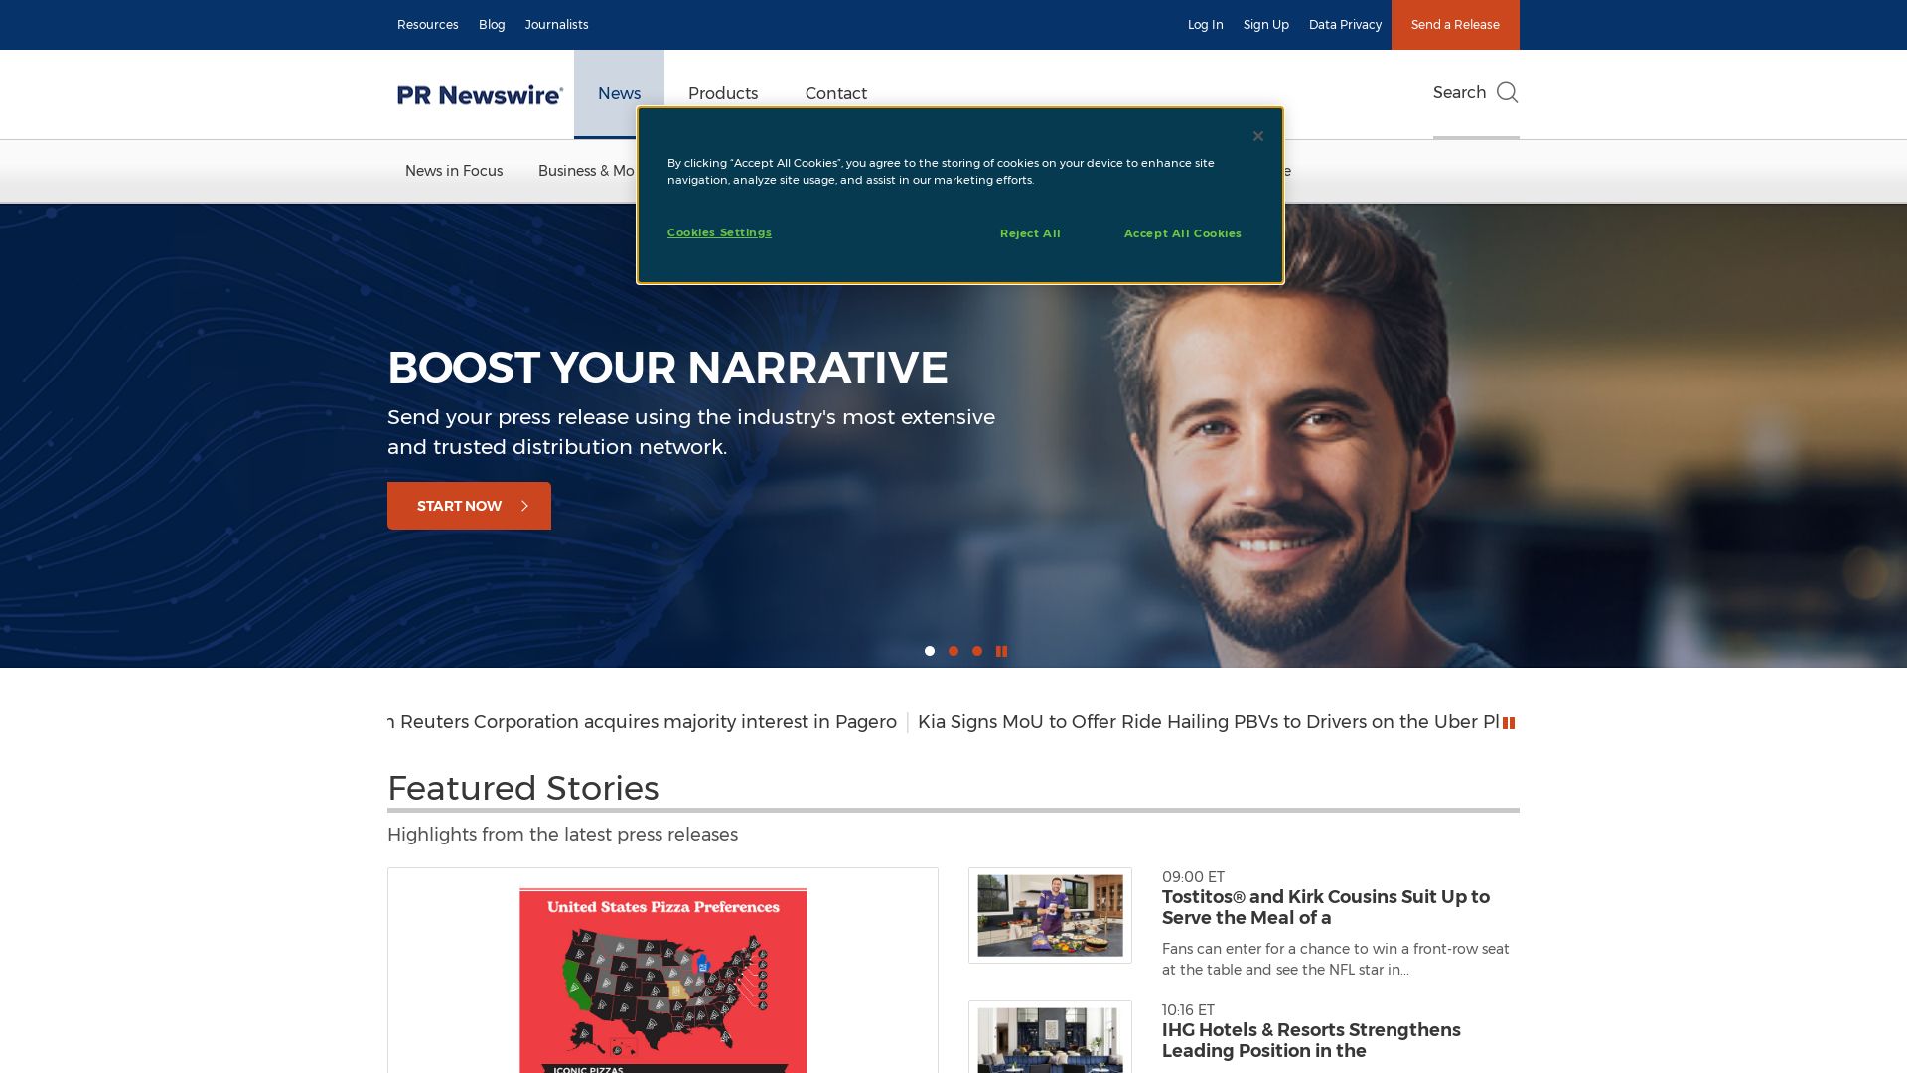This screenshot has width=1907, height=1073.
Task: Select the News menu tab
Action: coord(618,93)
